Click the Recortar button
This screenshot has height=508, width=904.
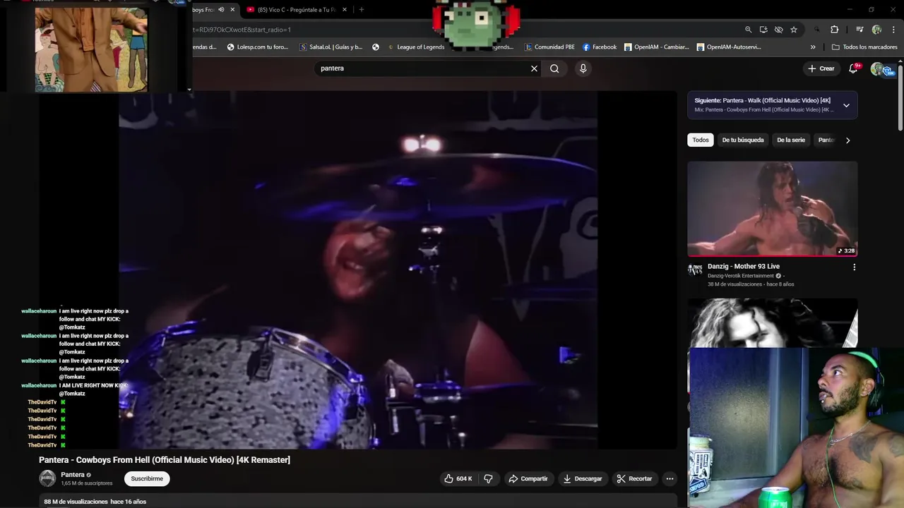pyautogui.click(x=634, y=478)
